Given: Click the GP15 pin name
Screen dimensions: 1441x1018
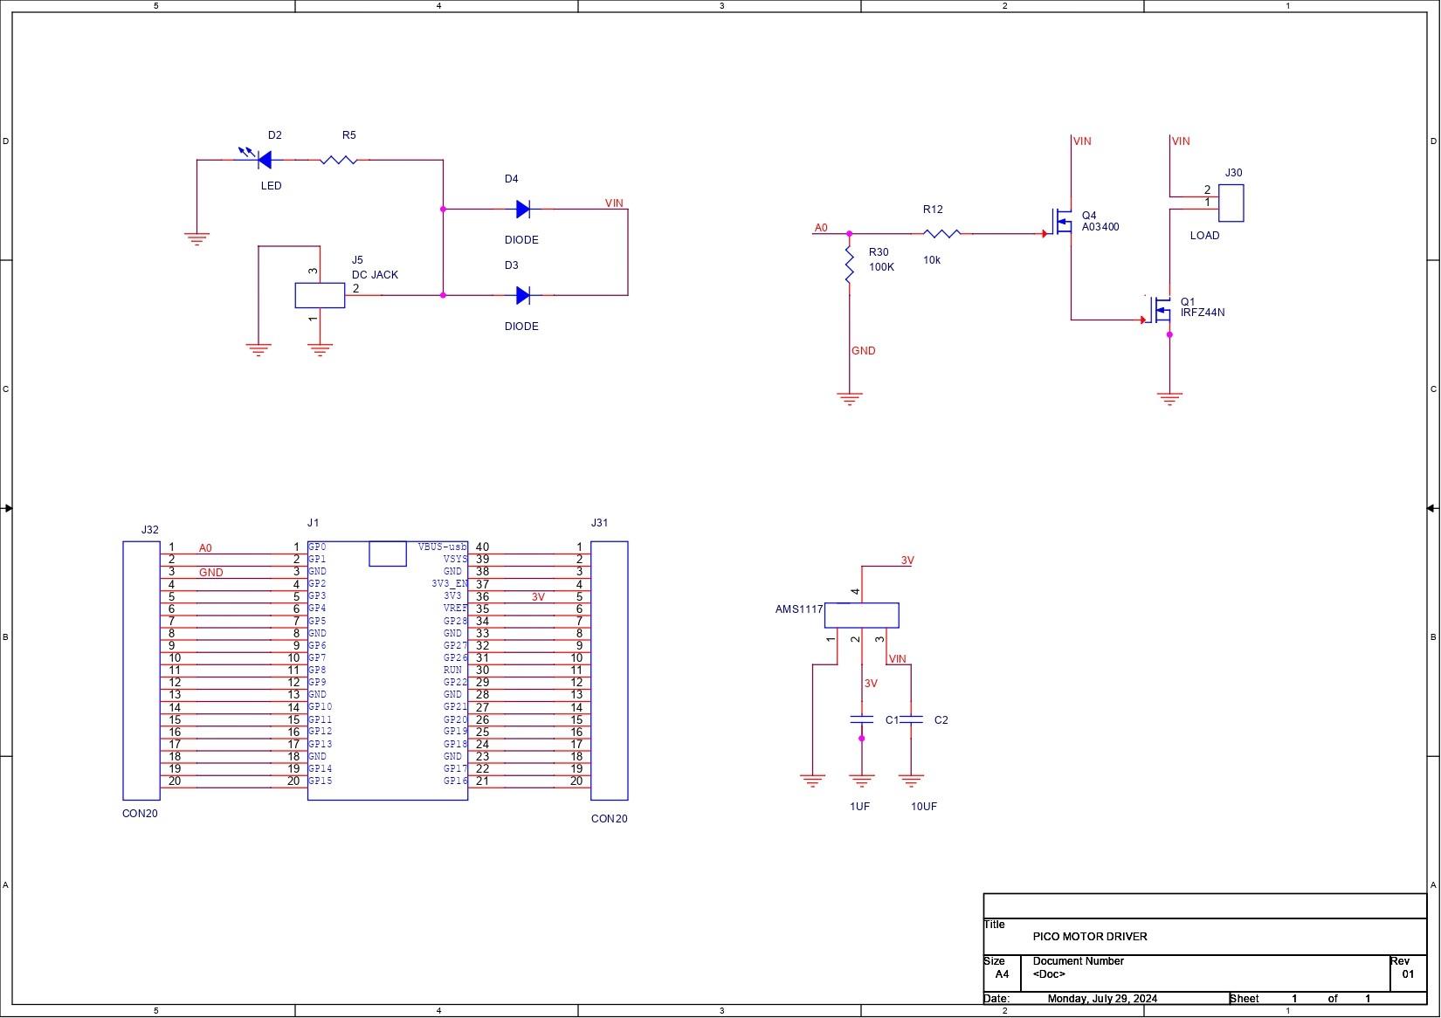Looking at the screenshot, I should [x=320, y=781].
